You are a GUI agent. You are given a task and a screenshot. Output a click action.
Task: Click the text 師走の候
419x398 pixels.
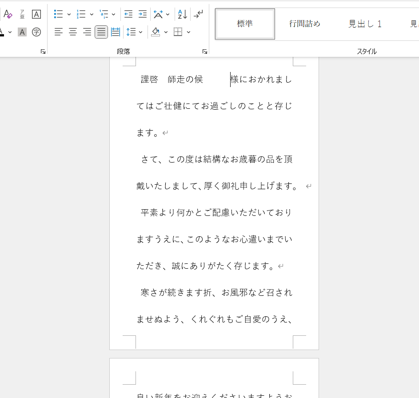[x=185, y=80]
